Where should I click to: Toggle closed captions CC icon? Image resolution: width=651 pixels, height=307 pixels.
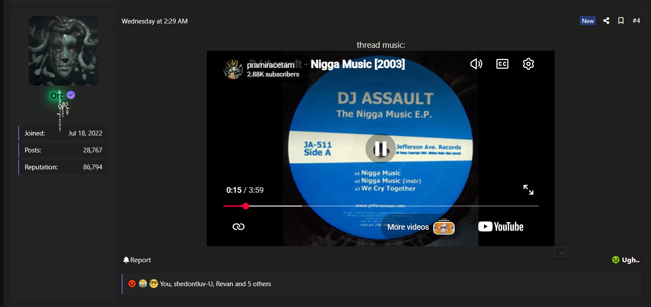point(502,64)
